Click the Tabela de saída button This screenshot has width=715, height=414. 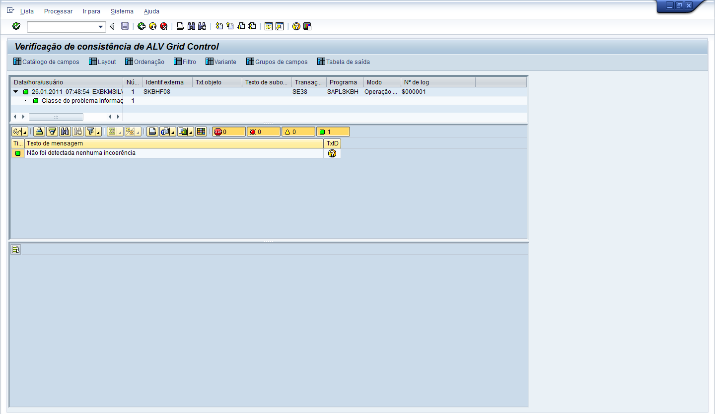click(344, 62)
